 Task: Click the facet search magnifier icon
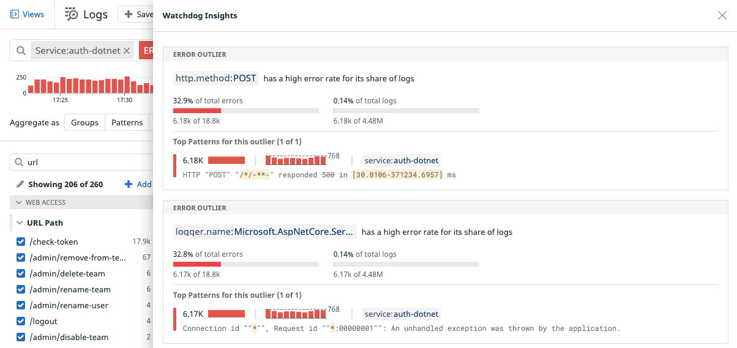[19, 163]
